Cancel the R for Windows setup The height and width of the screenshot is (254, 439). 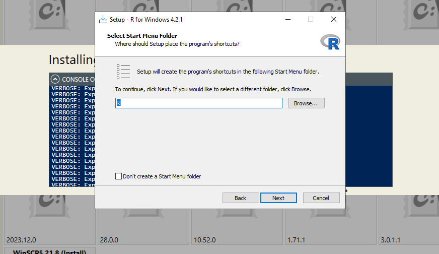click(321, 198)
